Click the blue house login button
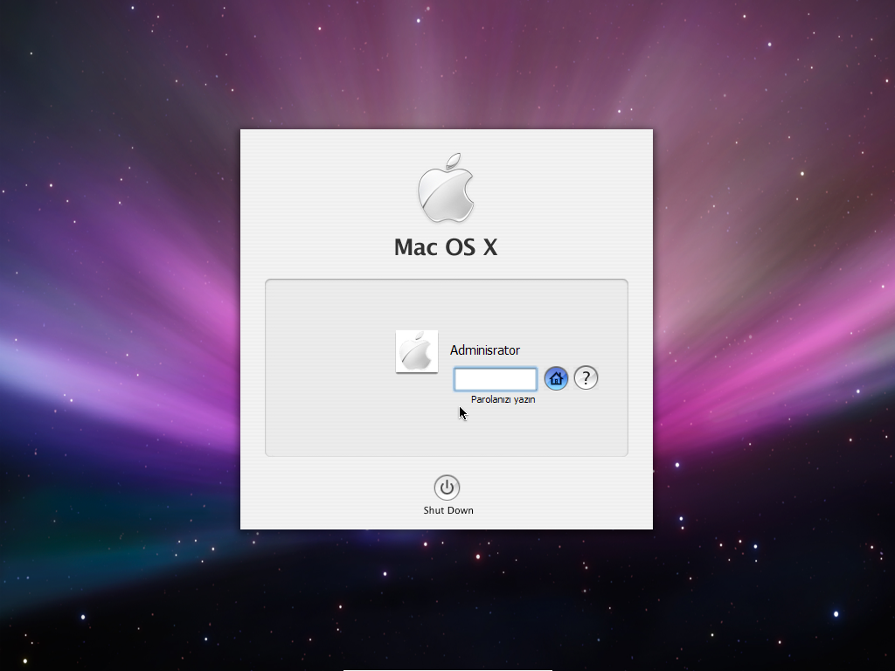This screenshot has height=671, width=895. [556, 378]
